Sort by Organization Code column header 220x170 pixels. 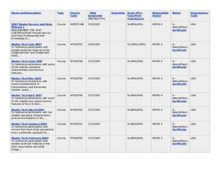coord(199,14)
